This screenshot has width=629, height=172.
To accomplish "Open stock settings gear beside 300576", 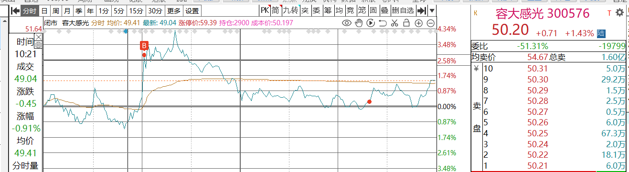I will coord(620,13).
